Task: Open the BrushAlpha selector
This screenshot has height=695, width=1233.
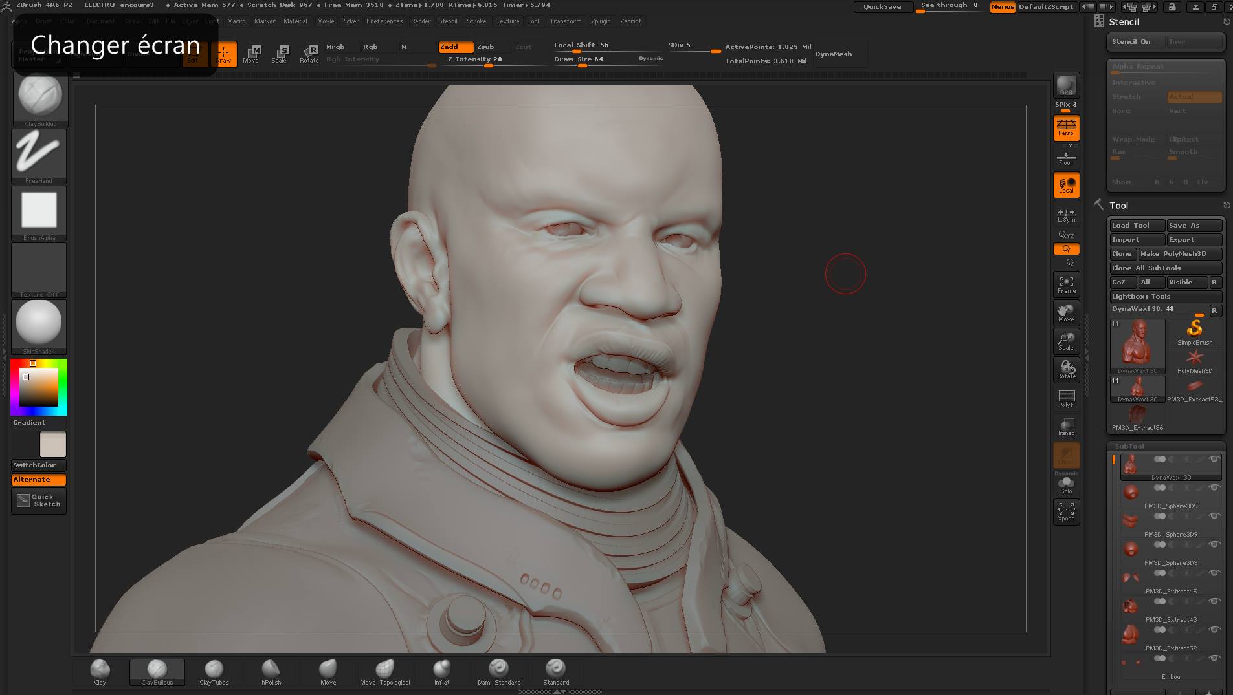Action: pyautogui.click(x=39, y=213)
